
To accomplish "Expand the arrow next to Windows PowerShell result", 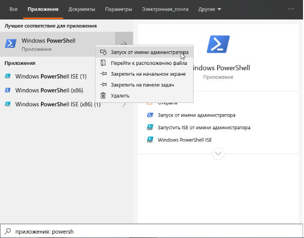I will 124,44.
